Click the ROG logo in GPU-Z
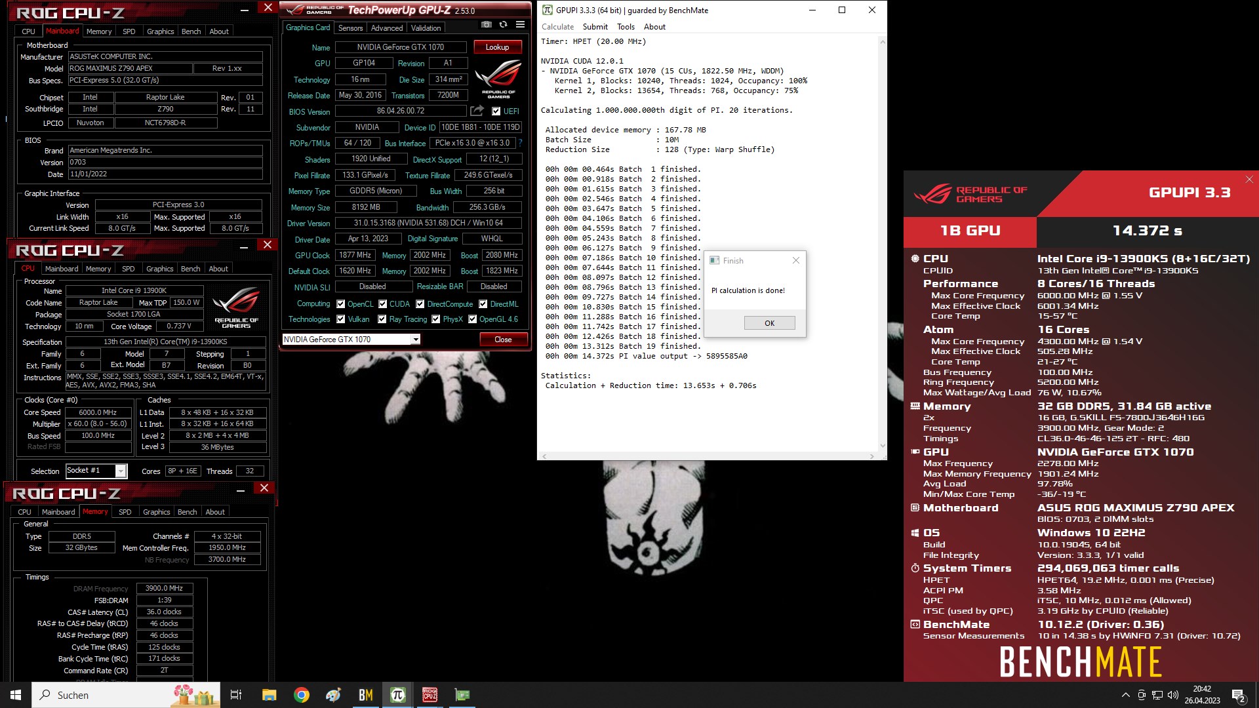The height and width of the screenshot is (708, 1259). click(498, 78)
